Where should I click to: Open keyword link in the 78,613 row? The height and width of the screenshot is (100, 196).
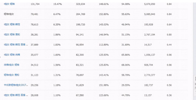[x=12, y=25]
